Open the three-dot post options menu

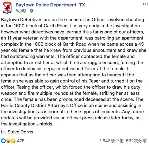(145, 4)
